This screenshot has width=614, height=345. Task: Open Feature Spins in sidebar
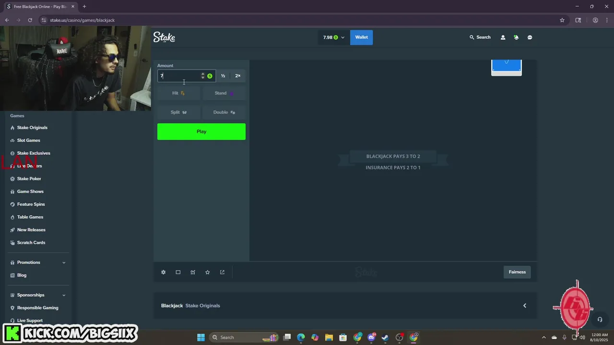point(31,204)
